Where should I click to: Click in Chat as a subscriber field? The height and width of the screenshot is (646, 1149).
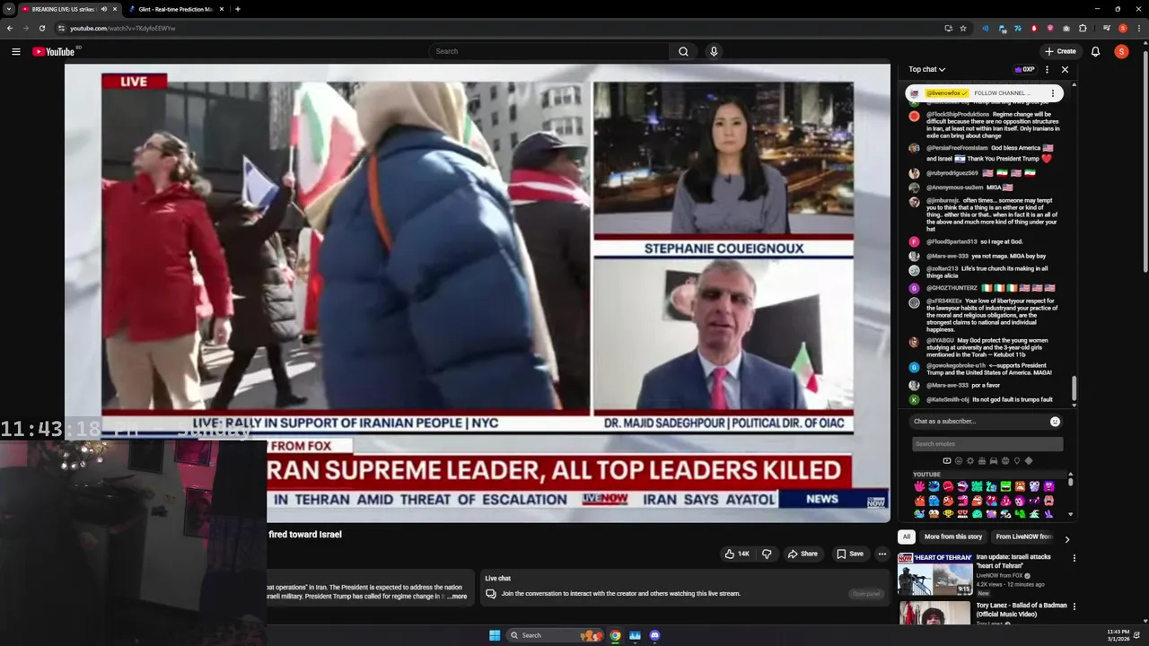click(978, 421)
